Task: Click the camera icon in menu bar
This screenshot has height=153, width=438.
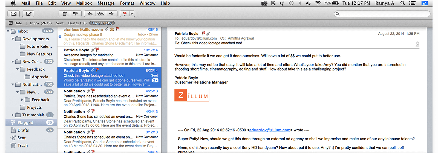Action: (264, 3)
